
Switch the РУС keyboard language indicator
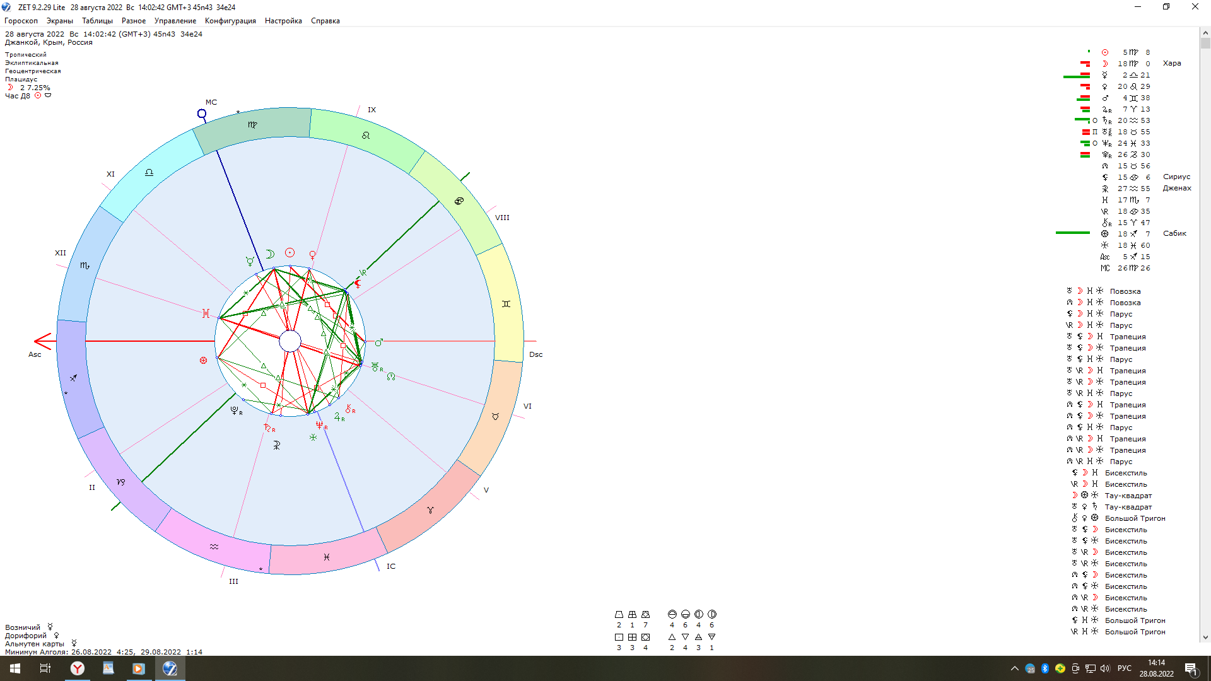1124,668
